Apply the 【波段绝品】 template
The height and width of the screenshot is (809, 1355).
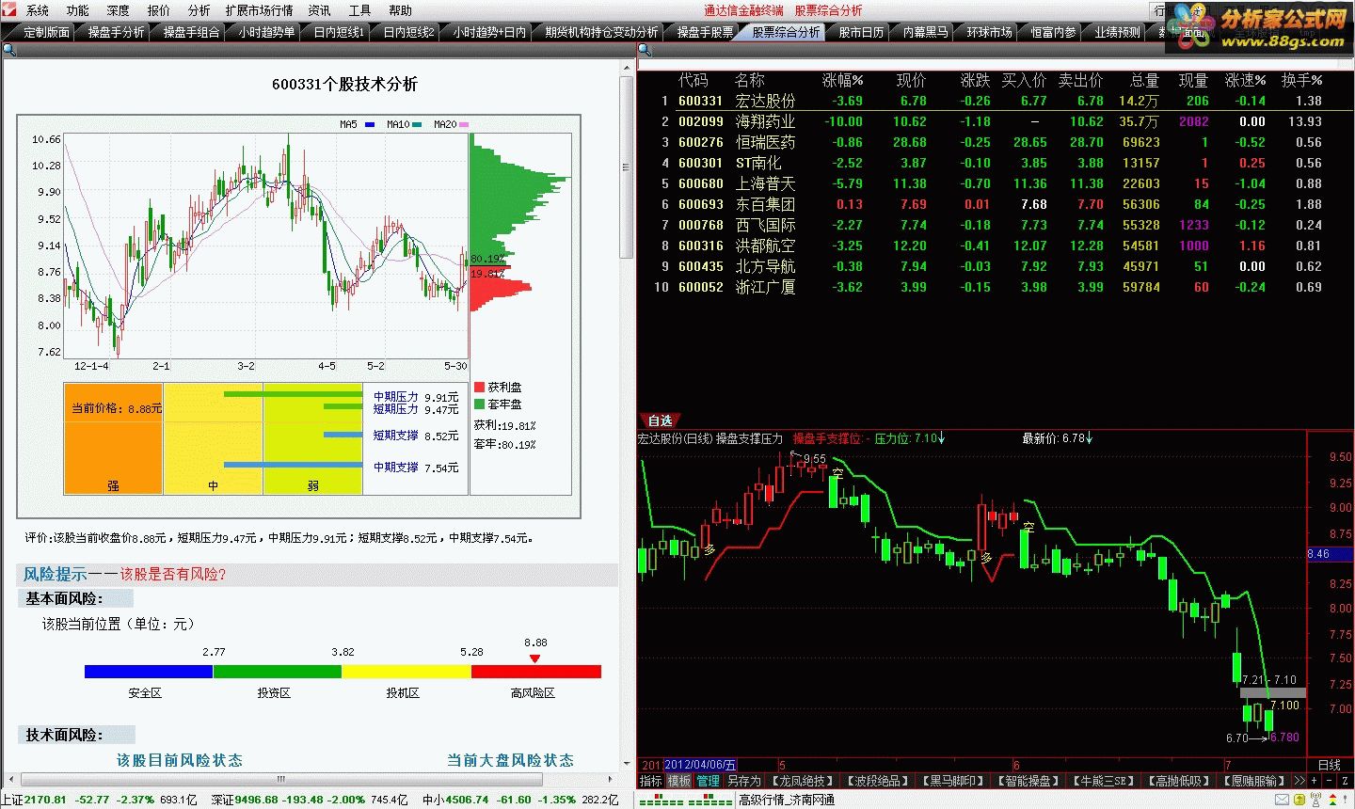pyautogui.click(x=877, y=781)
